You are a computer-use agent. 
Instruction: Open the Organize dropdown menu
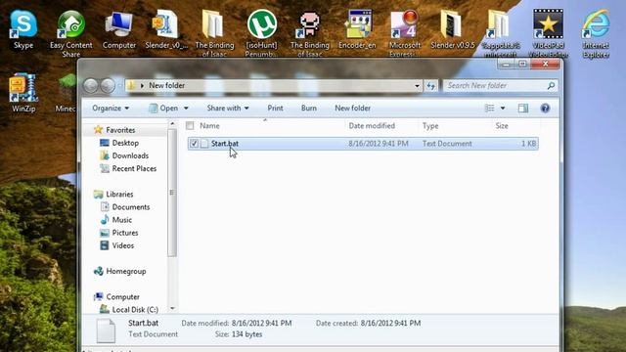click(x=111, y=109)
